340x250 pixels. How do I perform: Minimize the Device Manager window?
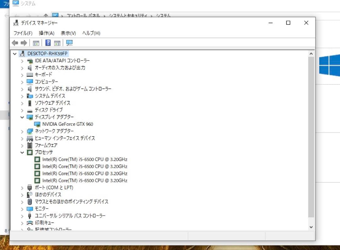pos(271,23)
